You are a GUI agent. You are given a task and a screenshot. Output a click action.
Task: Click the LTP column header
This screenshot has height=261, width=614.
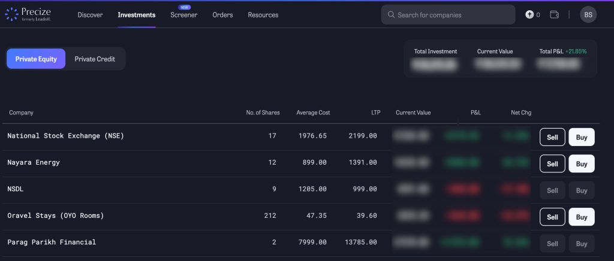[375, 113]
